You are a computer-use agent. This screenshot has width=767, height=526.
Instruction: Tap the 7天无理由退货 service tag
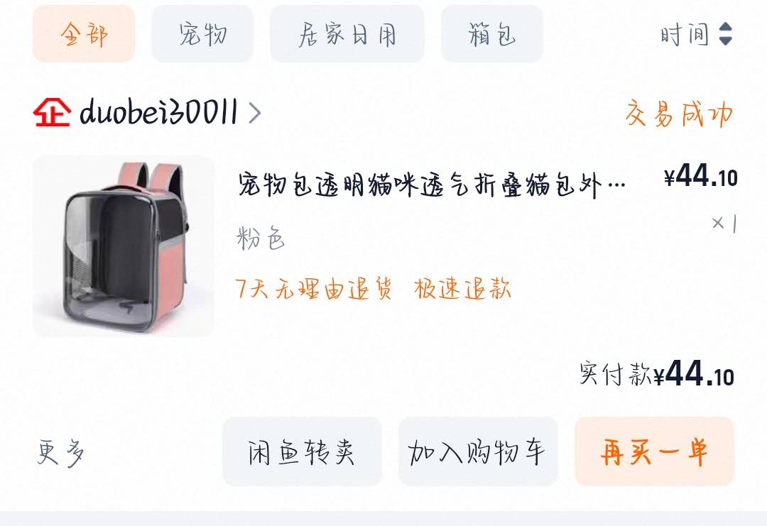314,288
